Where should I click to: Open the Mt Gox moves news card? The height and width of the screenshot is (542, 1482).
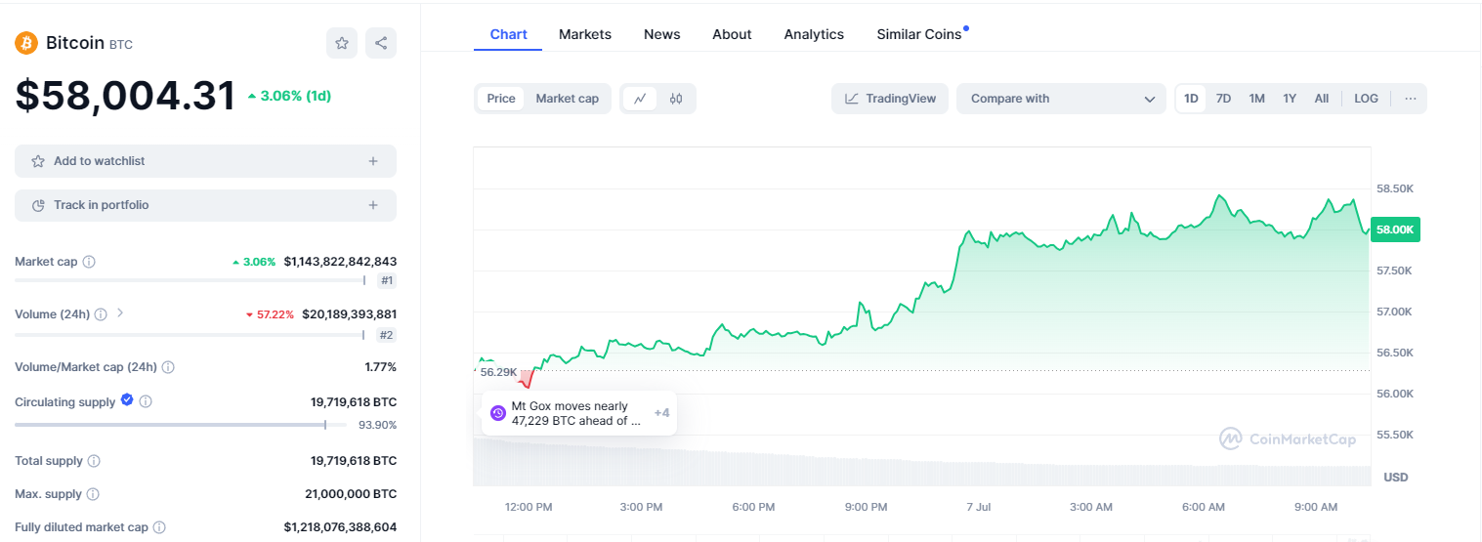[x=578, y=413]
